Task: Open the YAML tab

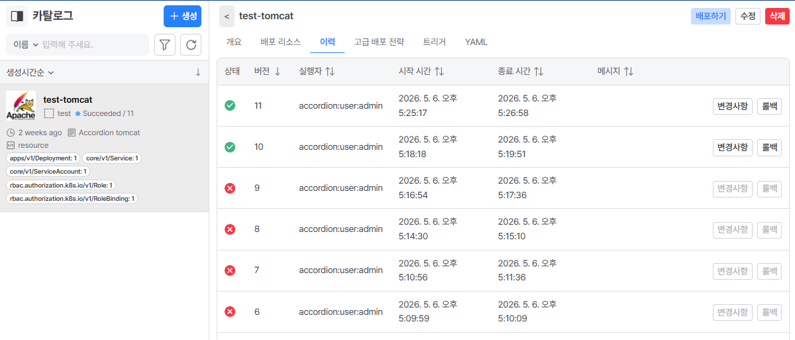Action: [x=476, y=42]
